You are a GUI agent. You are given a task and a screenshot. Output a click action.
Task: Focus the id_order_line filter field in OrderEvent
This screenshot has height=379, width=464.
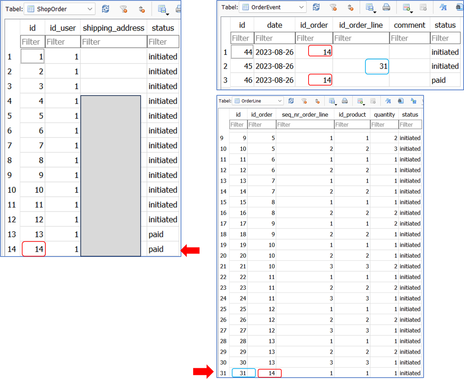(361, 38)
